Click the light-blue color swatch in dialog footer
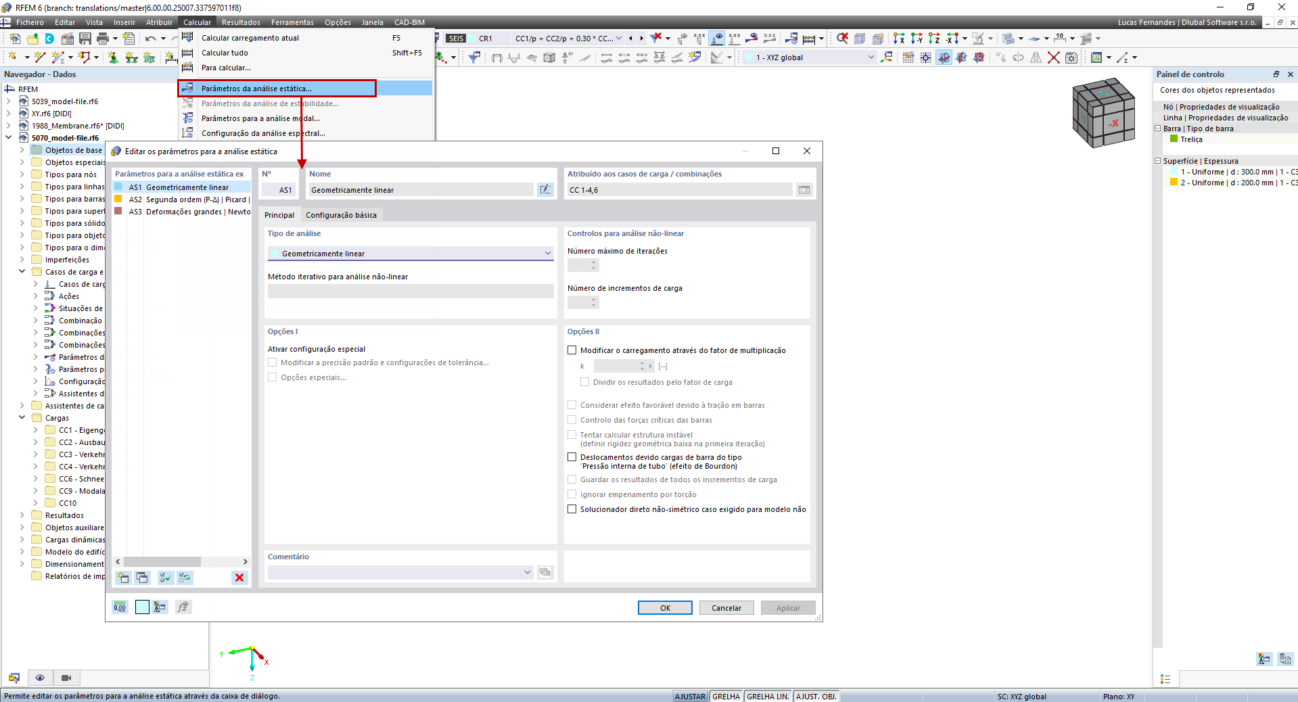 [x=142, y=607]
